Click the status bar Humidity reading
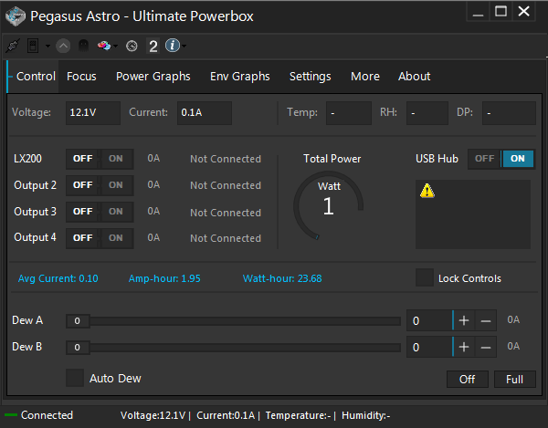The width and height of the screenshot is (548, 428). pos(366,415)
